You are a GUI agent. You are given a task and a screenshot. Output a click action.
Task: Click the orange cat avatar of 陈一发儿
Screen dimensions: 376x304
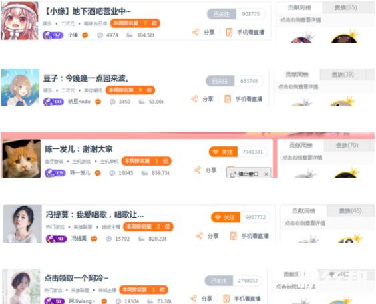(x=21, y=158)
